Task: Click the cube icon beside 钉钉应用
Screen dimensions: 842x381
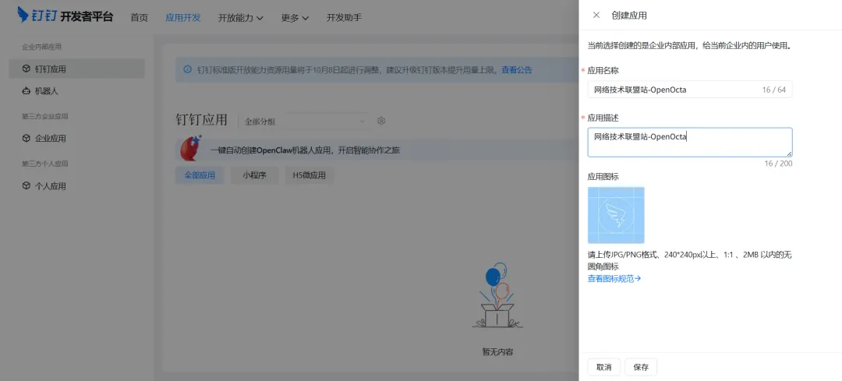Action: [x=26, y=69]
